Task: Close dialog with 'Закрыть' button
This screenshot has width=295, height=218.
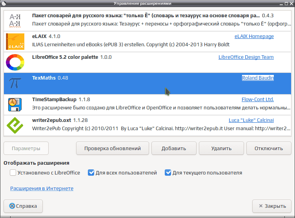Action: point(272,206)
